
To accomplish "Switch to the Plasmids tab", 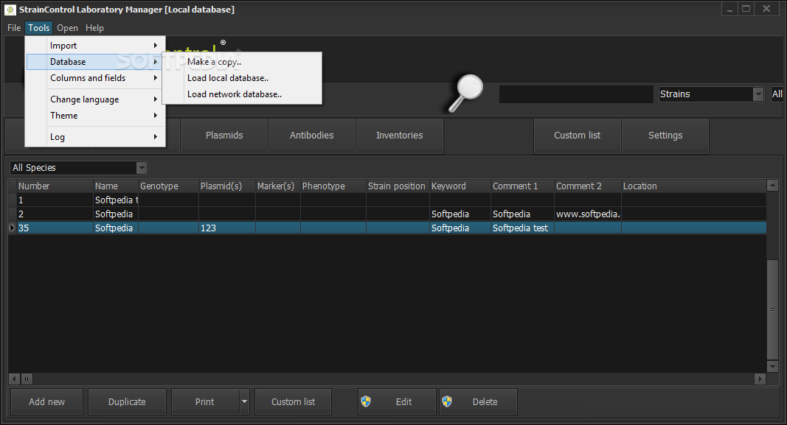I will click(x=223, y=136).
